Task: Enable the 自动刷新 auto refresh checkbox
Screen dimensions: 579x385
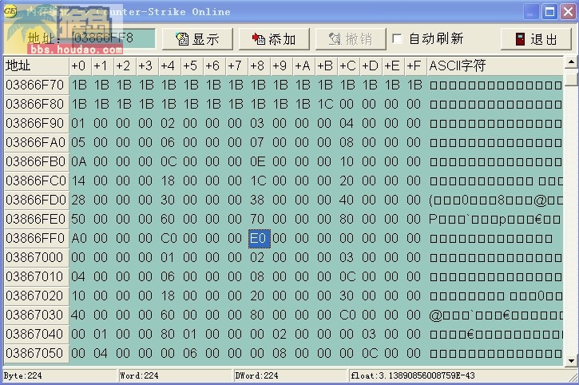Action: [x=398, y=38]
